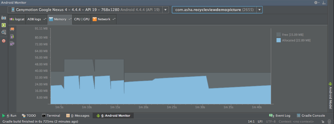The height and width of the screenshot is (124, 334).
Task: Click the Allocated [22.89 MB] legend text
Action: (296, 40)
